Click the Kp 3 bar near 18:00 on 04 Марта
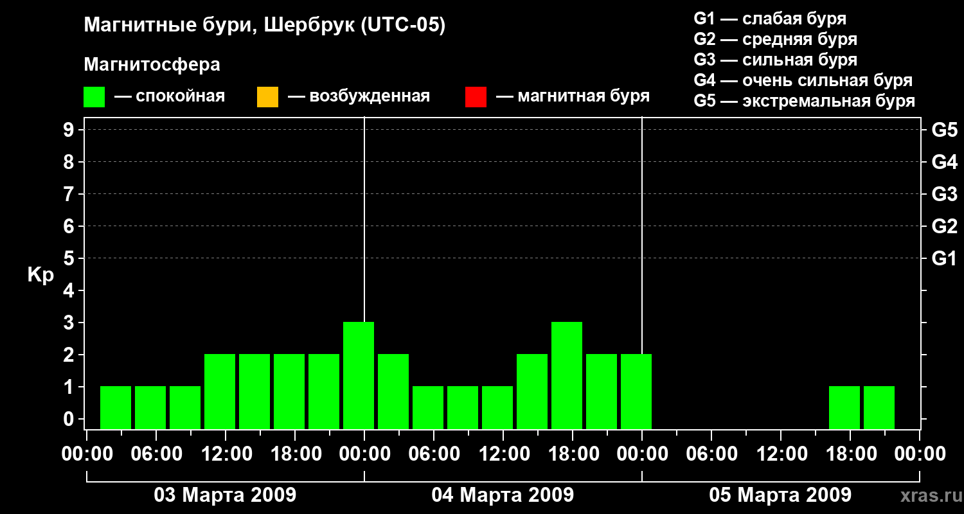964x514 pixels. tap(567, 375)
